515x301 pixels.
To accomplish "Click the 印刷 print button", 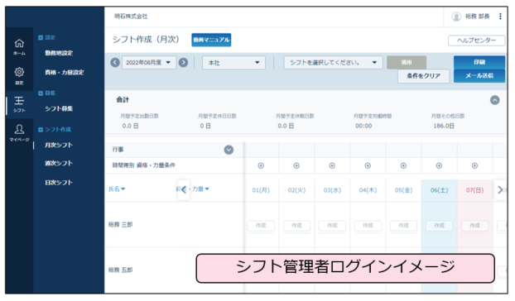I will click(x=479, y=62).
